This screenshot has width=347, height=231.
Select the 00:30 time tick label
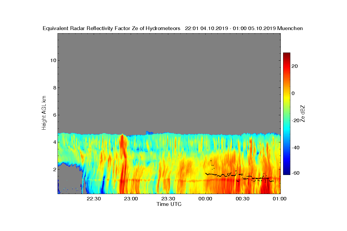click(243, 199)
